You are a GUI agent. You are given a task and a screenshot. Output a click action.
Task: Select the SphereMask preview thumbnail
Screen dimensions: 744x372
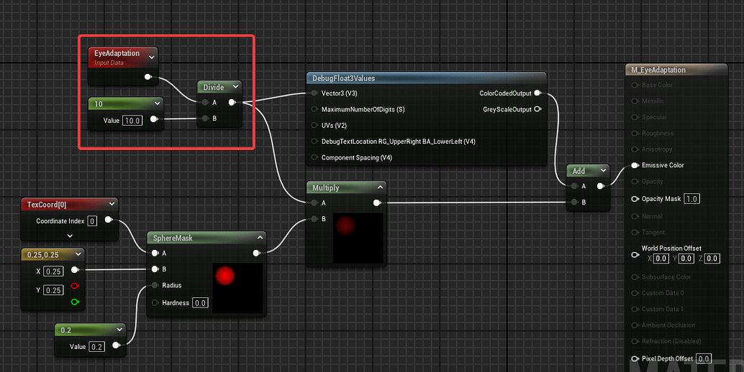[237, 288]
